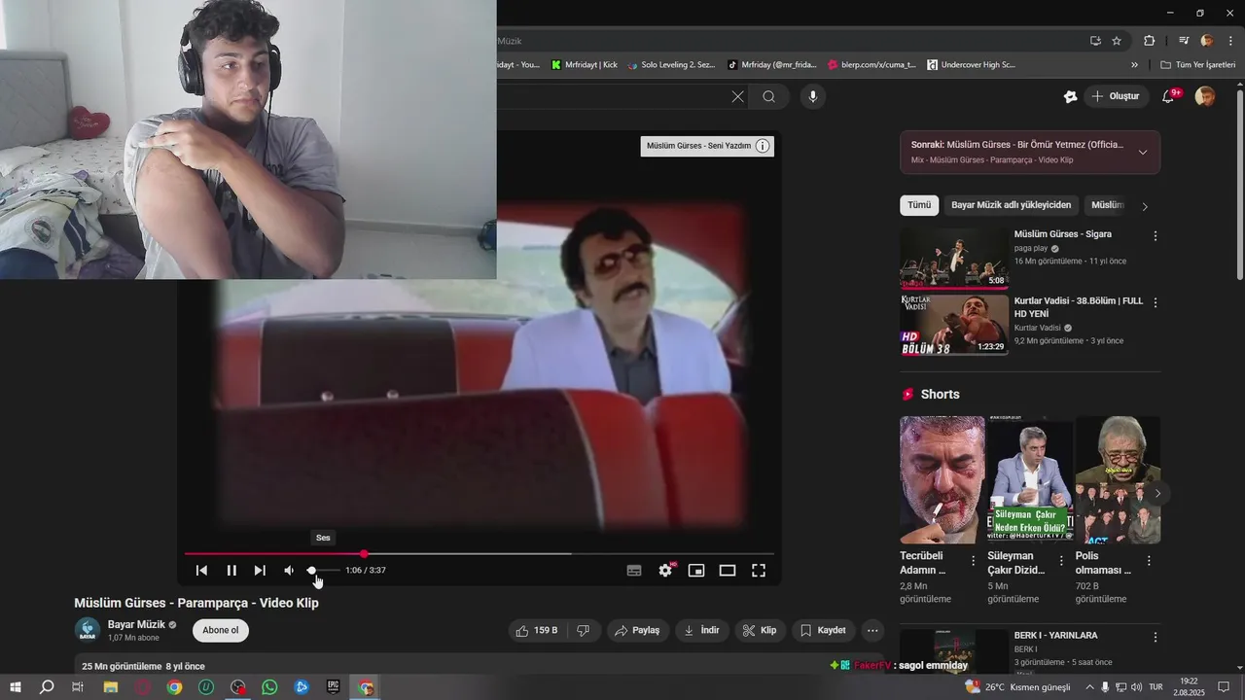1245x700 pixels.
Task: Open YouTube account avatar menu
Action: tap(1205, 96)
